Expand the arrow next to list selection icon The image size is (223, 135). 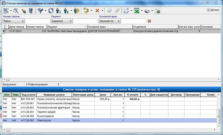point(11,11)
